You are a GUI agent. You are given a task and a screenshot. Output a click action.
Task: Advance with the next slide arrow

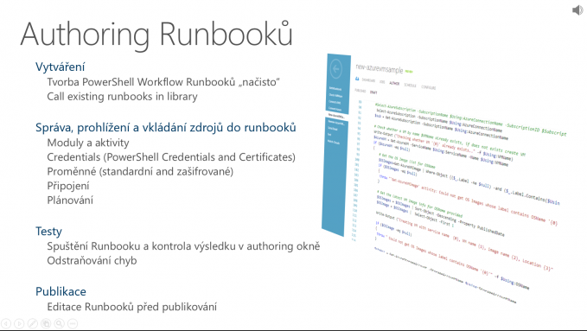coord(19,323)
